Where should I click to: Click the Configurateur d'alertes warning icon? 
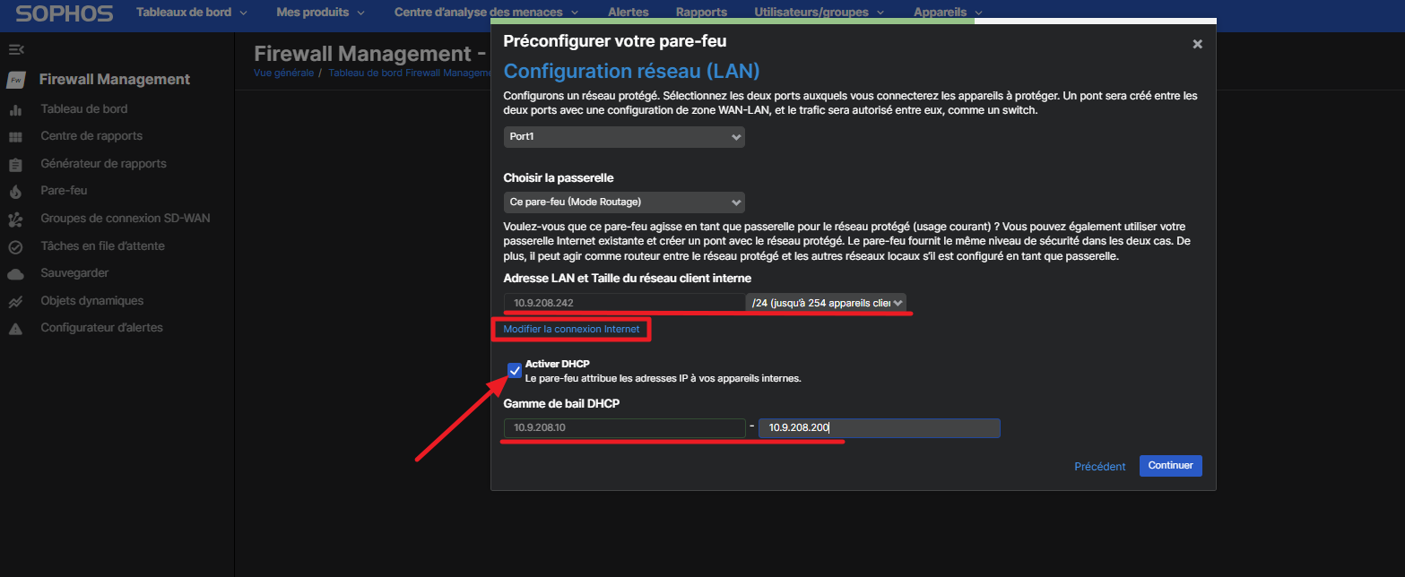(x=15, y=328)
